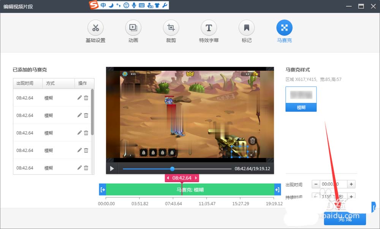Click the 15:27.29 timeline ruler label
The height and width of the screenshot is (229, 380).
241,204
